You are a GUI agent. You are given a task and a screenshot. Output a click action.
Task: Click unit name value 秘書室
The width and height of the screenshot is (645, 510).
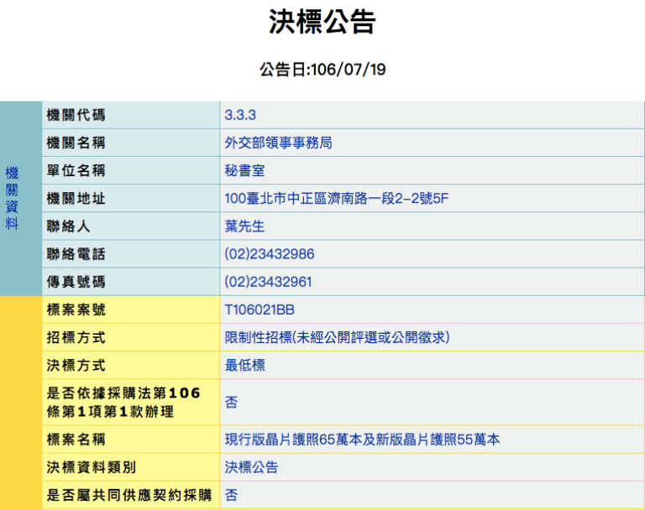point(244,170)
